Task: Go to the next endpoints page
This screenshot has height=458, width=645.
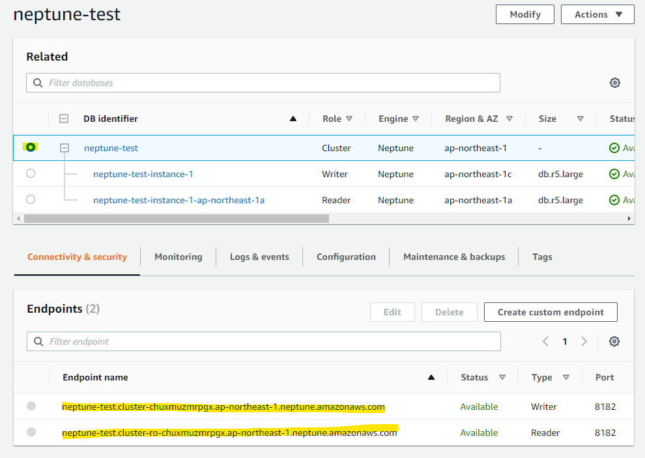Action: (584, 341)
